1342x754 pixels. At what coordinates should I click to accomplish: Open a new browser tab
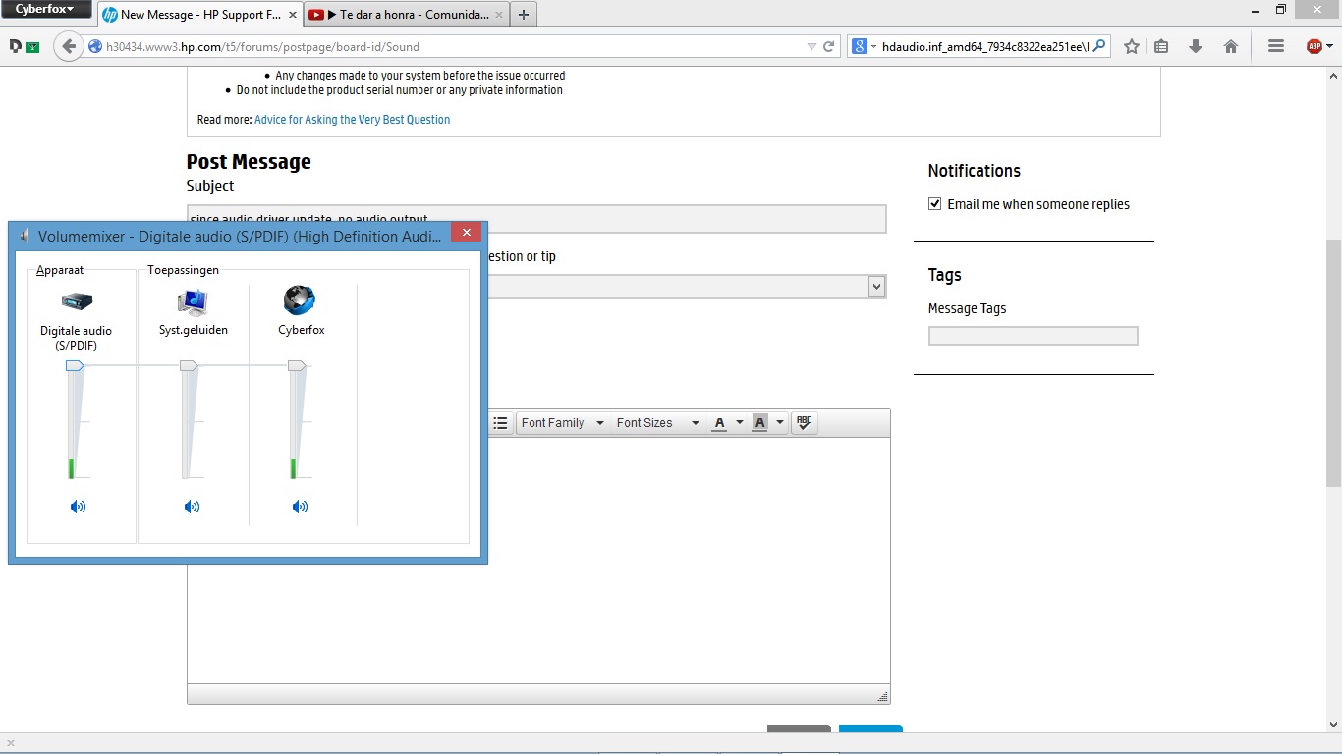point(524,15)
